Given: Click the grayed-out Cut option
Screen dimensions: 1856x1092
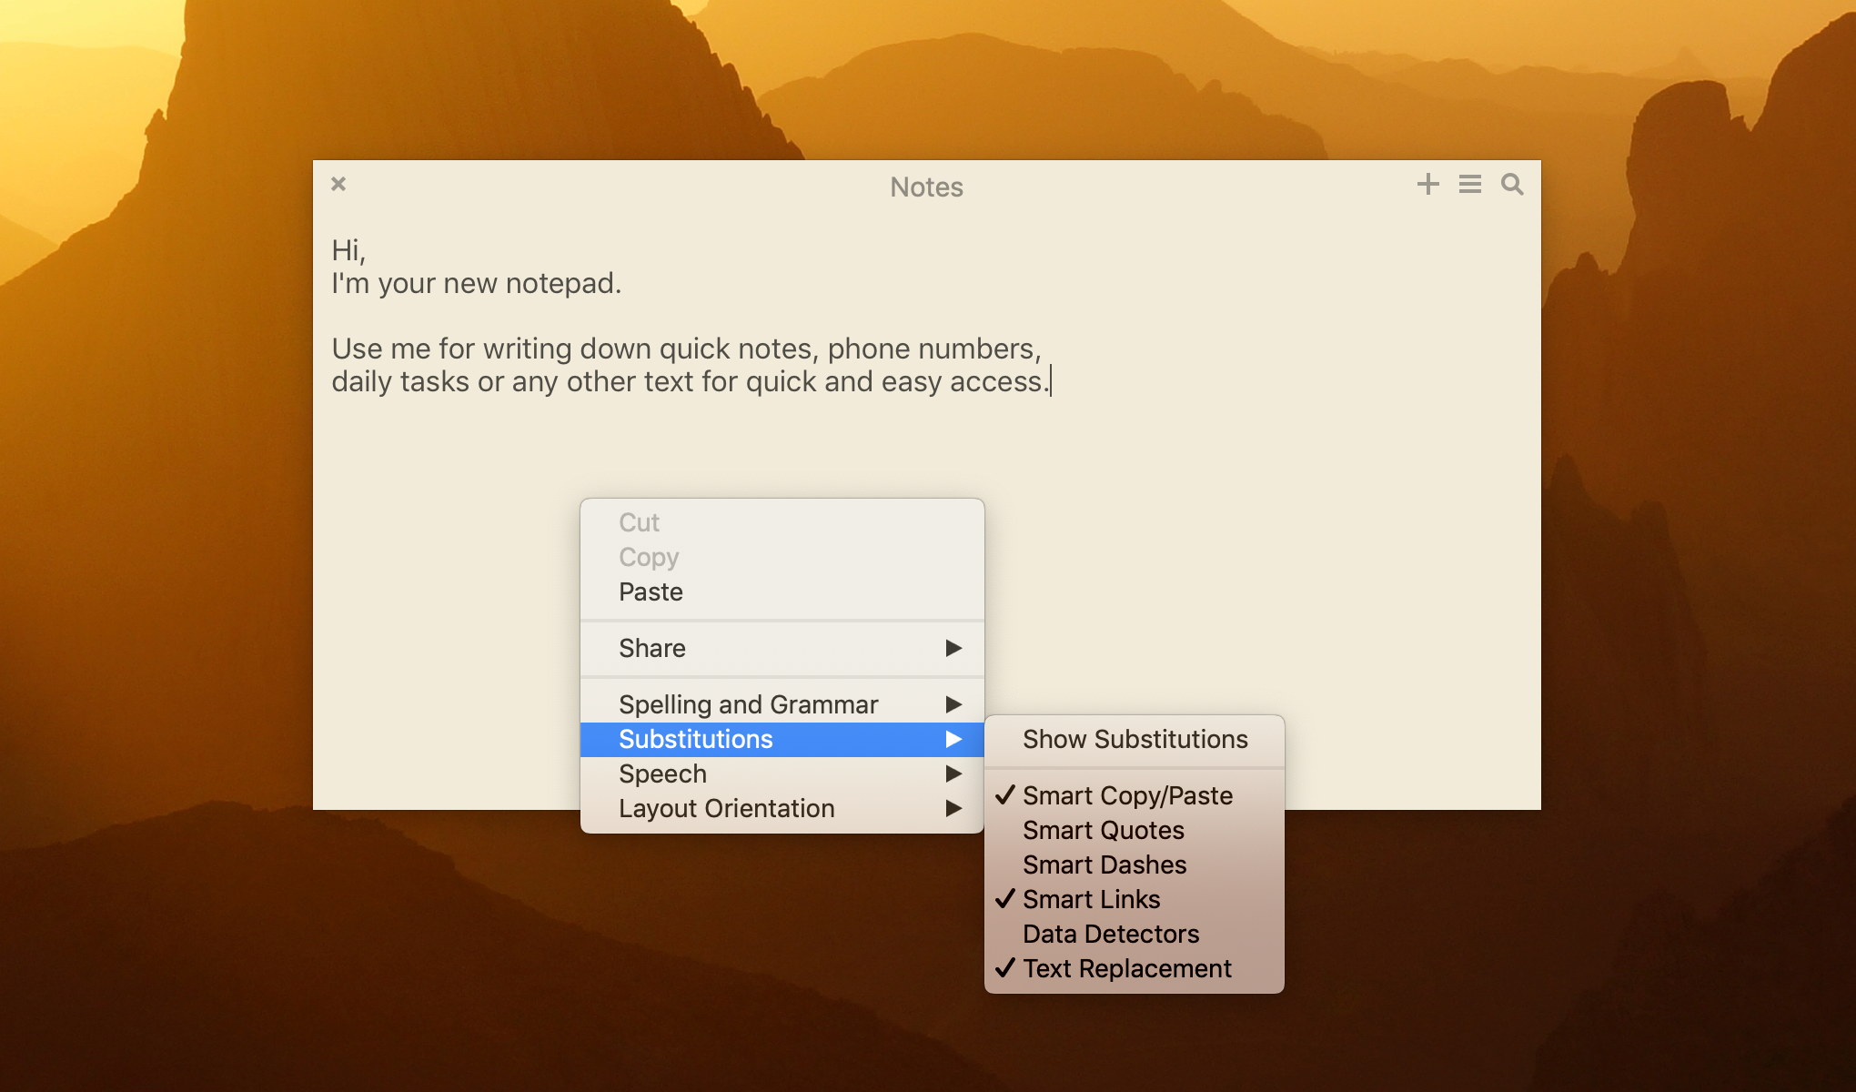Looking at the screenshot, I should tap(638, 521).
